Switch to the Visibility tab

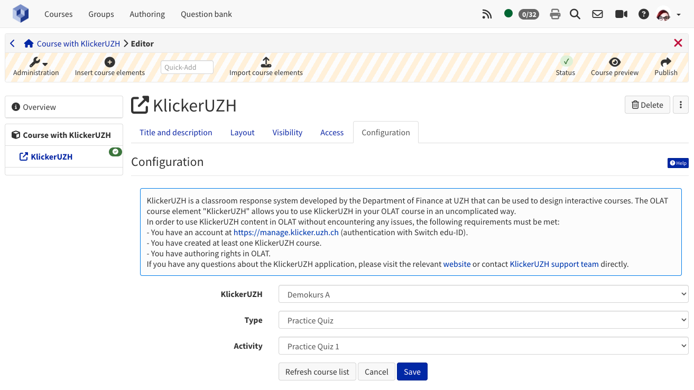click(x=287, y=132)
